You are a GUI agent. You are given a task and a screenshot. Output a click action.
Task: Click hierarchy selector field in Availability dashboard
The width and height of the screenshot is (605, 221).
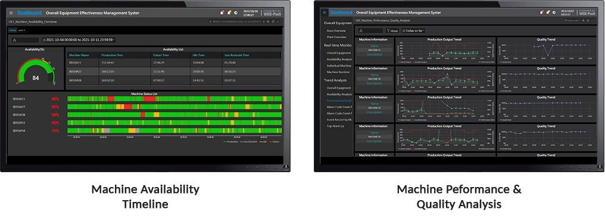pos(25,40)
